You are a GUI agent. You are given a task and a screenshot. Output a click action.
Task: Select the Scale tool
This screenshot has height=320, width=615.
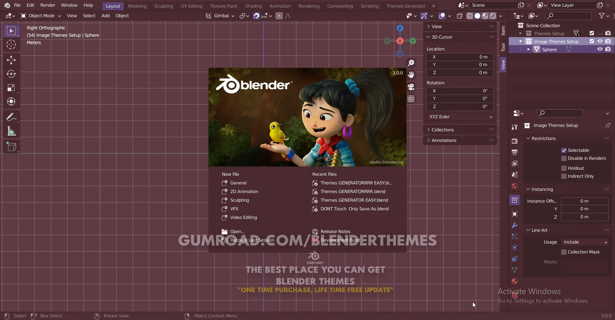[11, 88]
